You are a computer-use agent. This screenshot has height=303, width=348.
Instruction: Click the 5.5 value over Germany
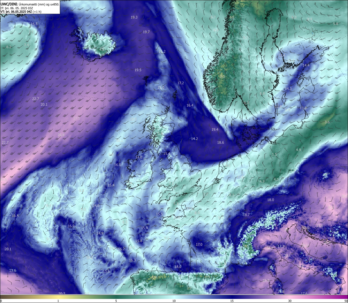pos(274,155)
